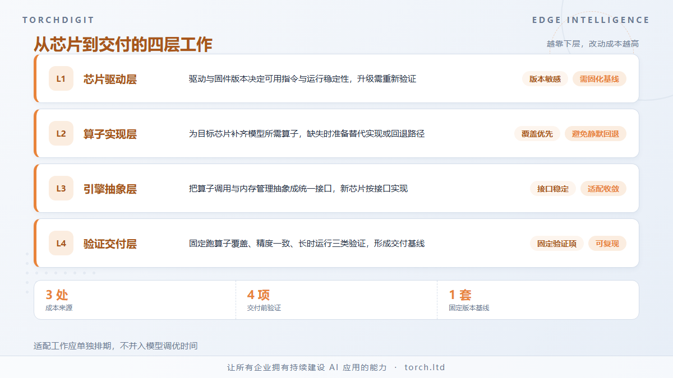Click the TORCHDIGIT header text
This screenshot has height=378, width=673.
(x=58, y=20)
